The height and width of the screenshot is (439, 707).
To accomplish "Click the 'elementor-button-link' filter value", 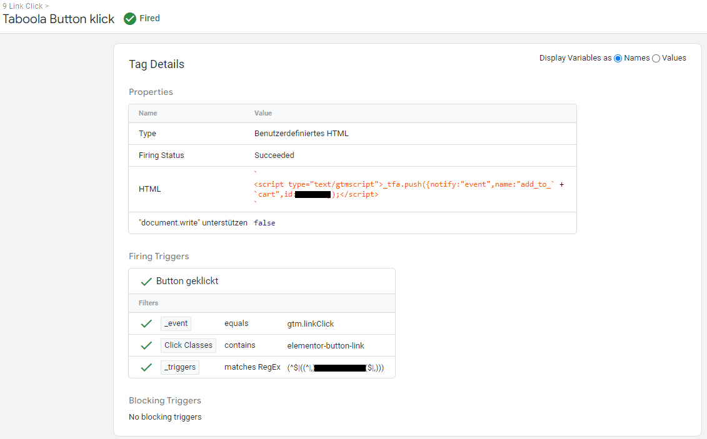I will 326,346.
